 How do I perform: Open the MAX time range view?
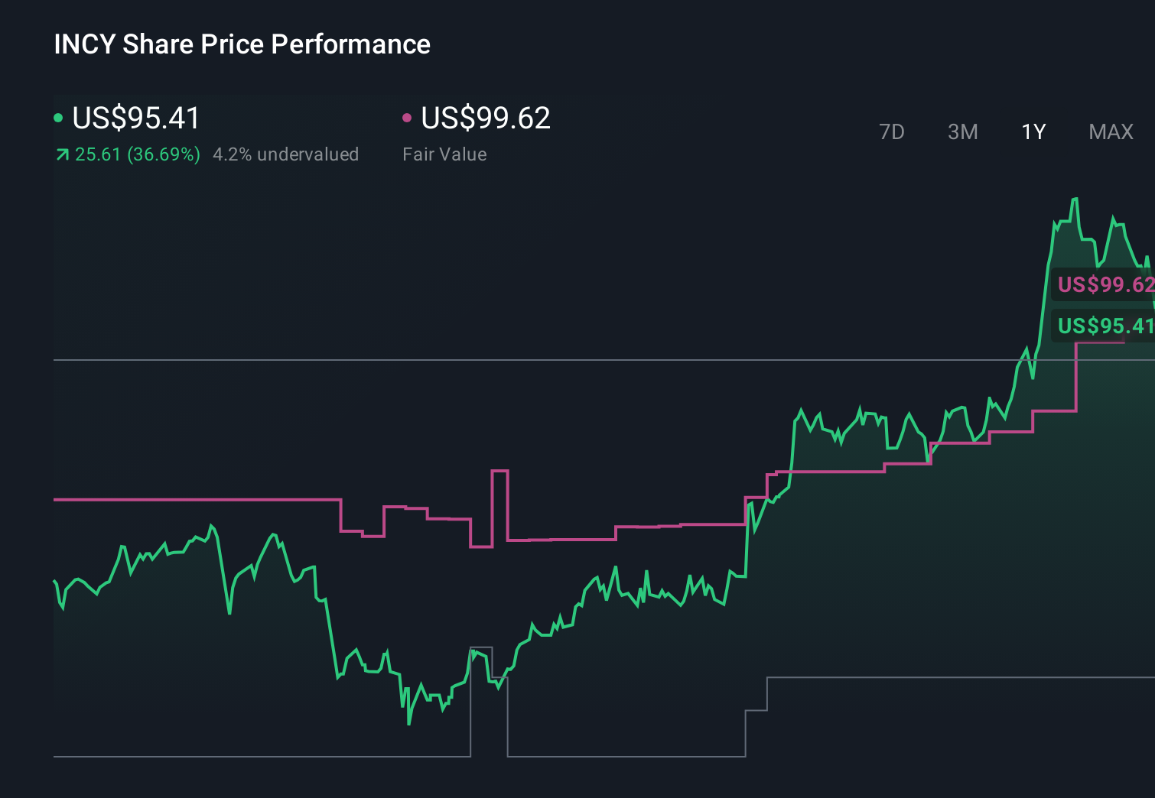tap(1110, 131)
